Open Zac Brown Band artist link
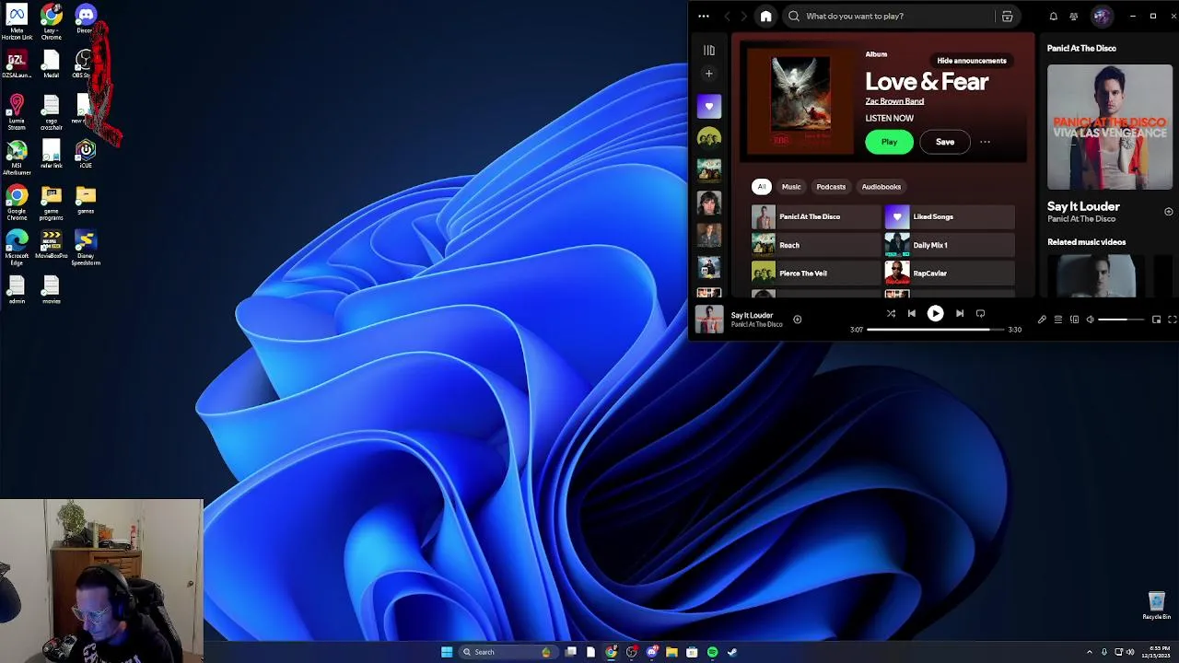Viewport: 1179px width, 663px height. click(x=894, y=101)
